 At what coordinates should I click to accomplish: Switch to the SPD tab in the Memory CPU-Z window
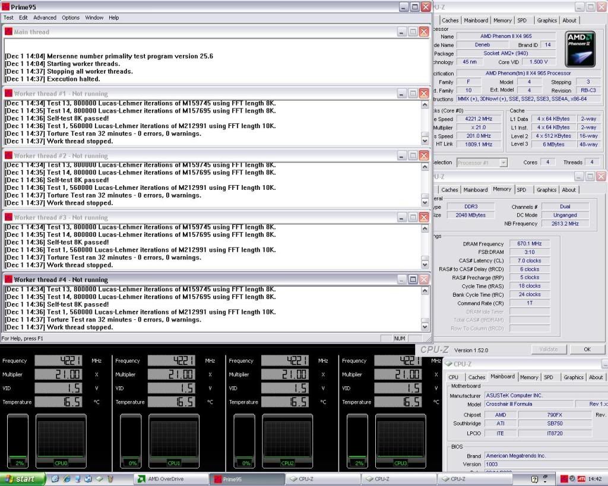click(x=521, y=190)
